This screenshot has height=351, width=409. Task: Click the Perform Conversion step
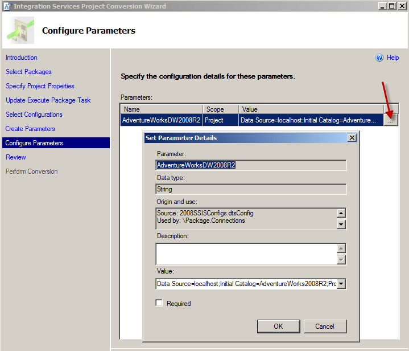pyautogui.click(x=31, y=172)
